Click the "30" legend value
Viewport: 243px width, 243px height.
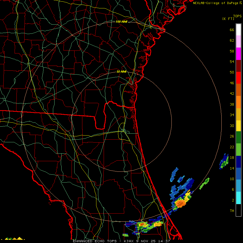click(x=232, y=126)
